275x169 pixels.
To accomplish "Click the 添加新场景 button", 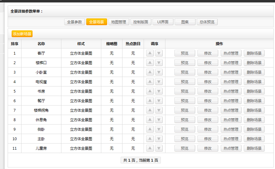I will point(22,34).
